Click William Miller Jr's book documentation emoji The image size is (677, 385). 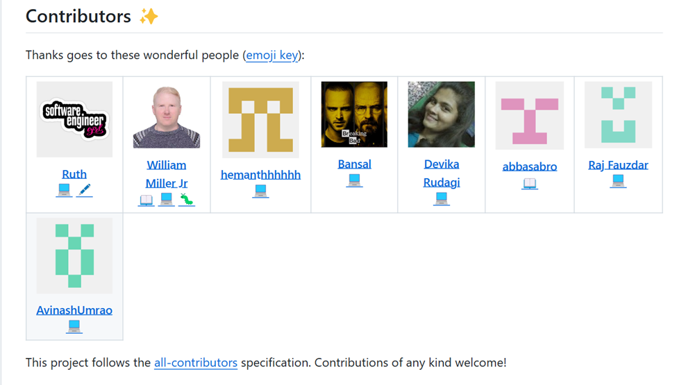[146, 200]
